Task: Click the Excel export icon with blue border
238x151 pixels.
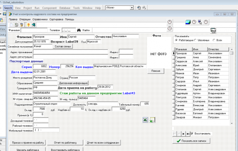Action: pyautogui.click(x=145, y=120)
